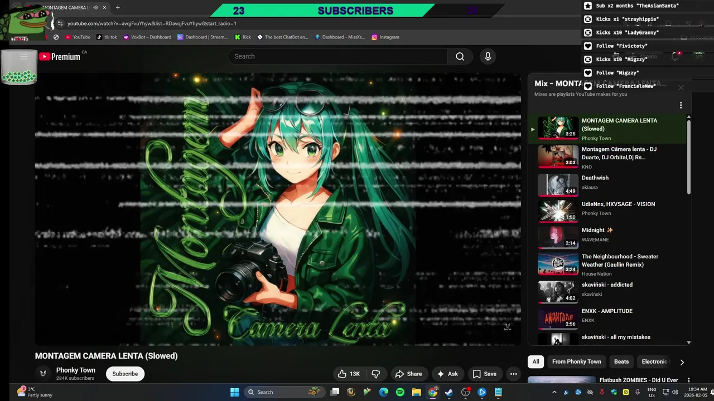Open the Share dialog for this video
The width and height of the screenshot is (714, 401).
(408, 374)
